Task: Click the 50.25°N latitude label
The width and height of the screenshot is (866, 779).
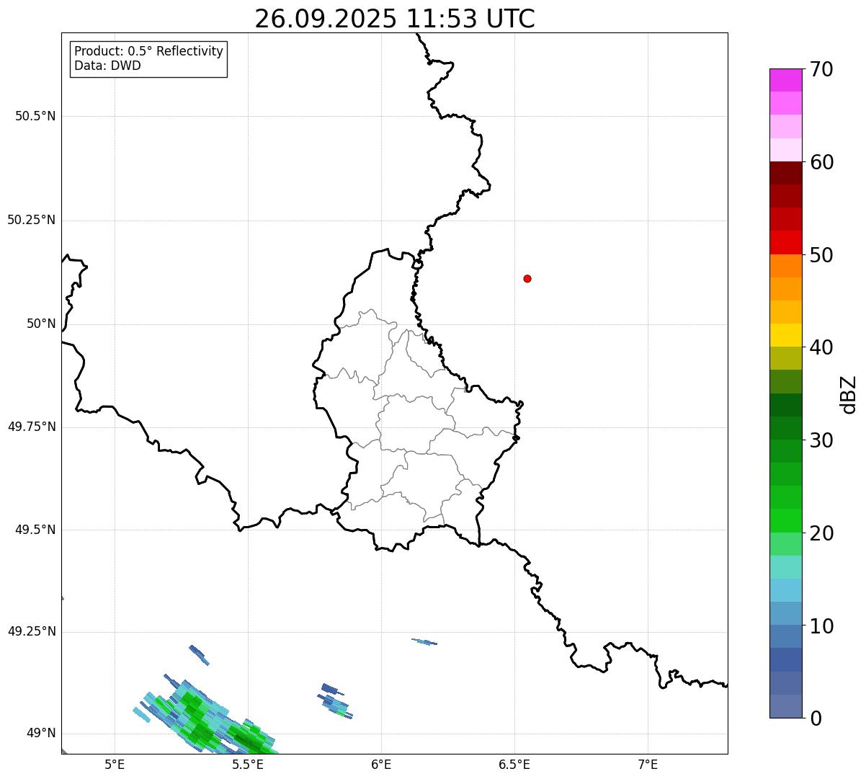Action: click(x=31, y=220)
